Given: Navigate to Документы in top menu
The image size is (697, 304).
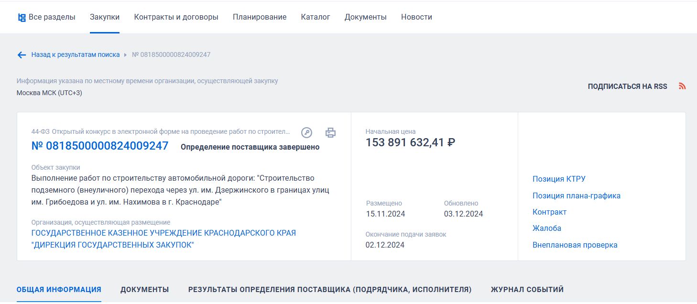Looking at the screenshot, I should (x=365, y=17).
